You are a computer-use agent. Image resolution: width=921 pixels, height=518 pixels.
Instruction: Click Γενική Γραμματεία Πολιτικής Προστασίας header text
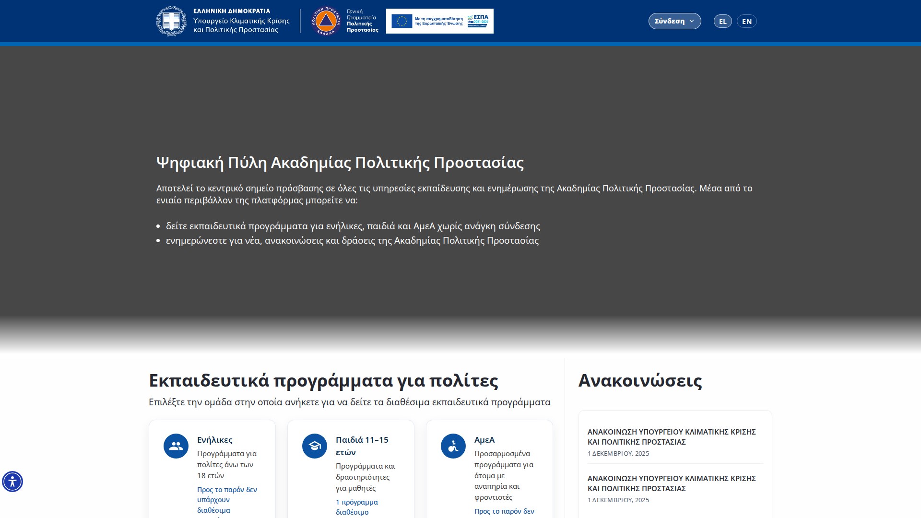pyautogui.click(x=362, y=21)
